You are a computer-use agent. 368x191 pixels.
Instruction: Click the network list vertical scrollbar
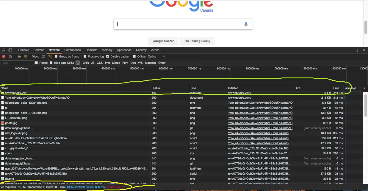(x=366, y=105)
